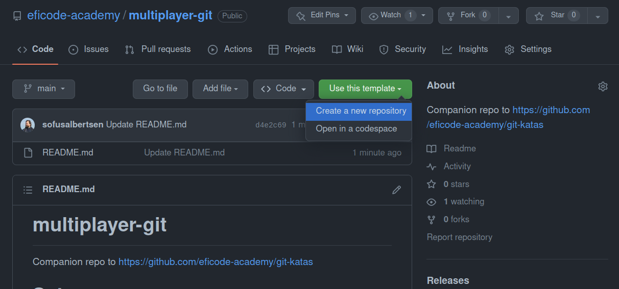Click the commit hash d4e2c69

pos(271,125)
